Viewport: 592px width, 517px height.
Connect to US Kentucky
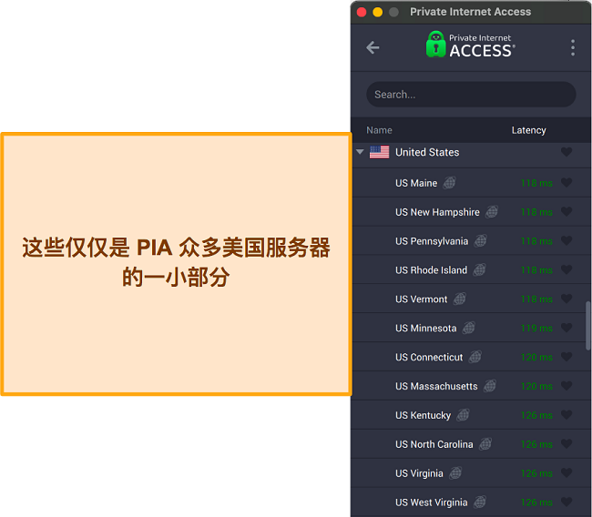coord(471,415)
